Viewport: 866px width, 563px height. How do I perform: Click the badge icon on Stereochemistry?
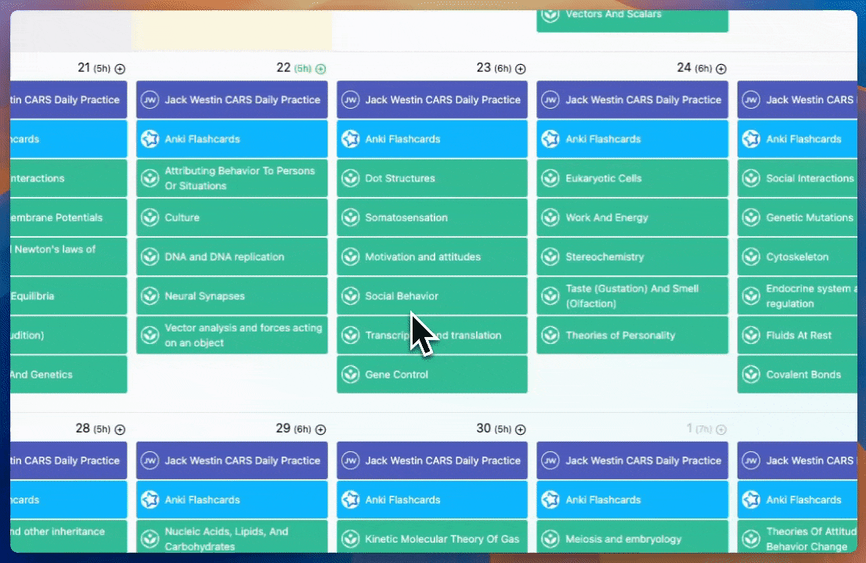[x=550, y=256]
